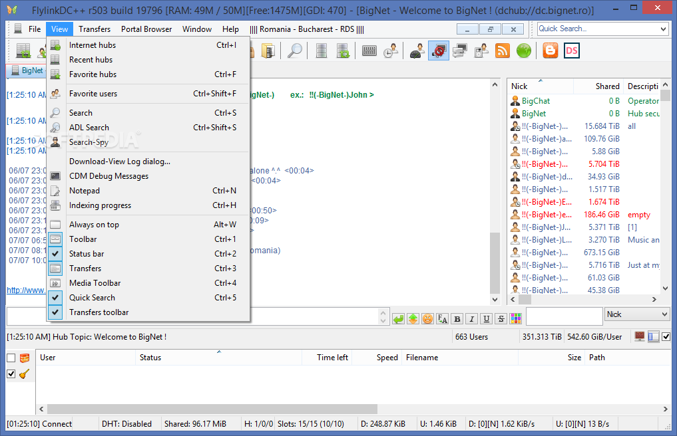This screenshot has width=677, height=436.
Task: Click the chat vertical scrollbar thumb
Action: pos(495,263)
